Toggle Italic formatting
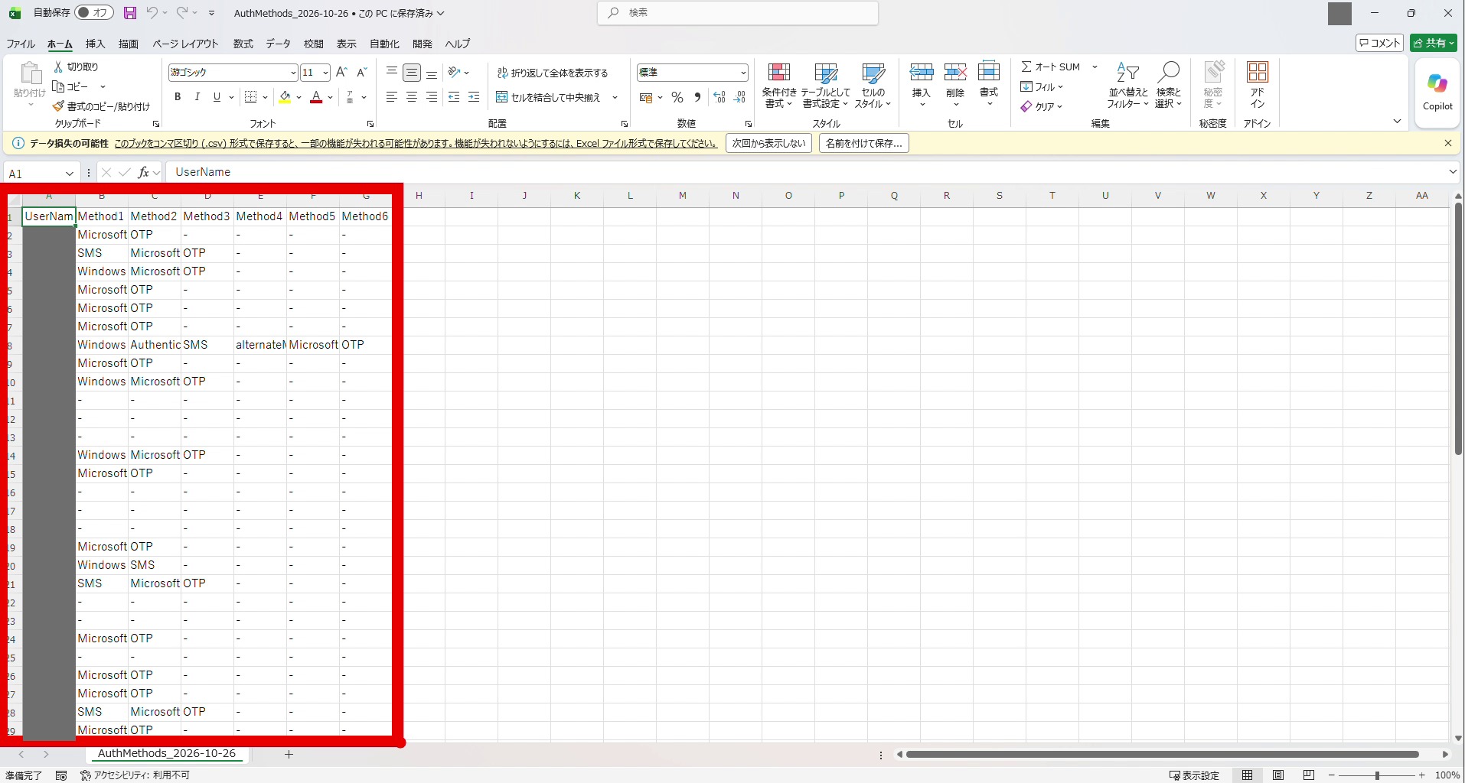Screen dimensions: 1465x783 197,97
